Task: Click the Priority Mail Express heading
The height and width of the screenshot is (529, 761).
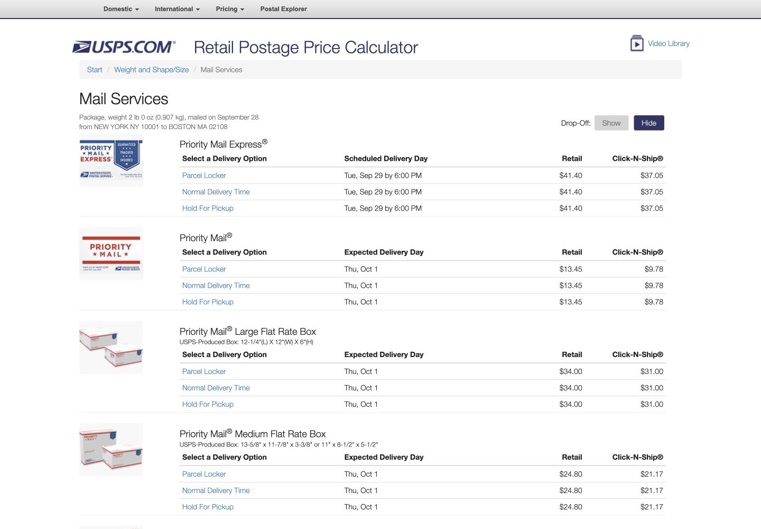Action: click(x=224, y=144)
